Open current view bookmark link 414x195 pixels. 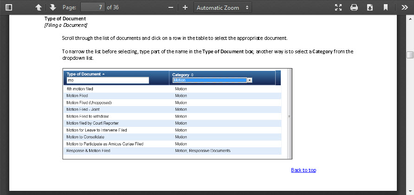click(385, 7)
